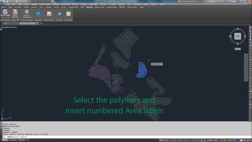Image resolution: width=252 pixels, height=142 pixels.
Task: Open the Autobeams plugin icon
Action: pos(39,14)
